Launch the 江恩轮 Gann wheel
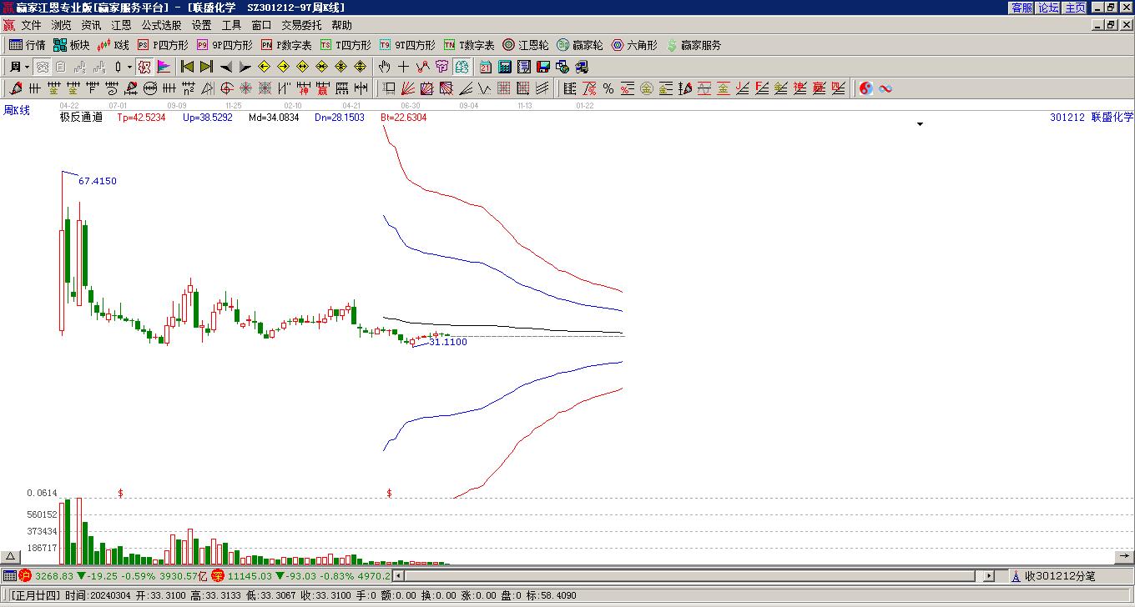The image size is (1135, 607). [x=526, y=45]
